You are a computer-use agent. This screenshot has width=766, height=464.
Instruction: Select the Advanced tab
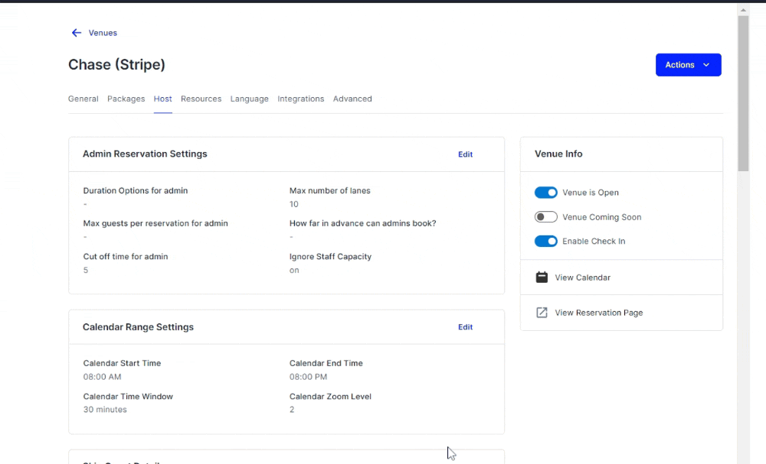tap(352, 99)
